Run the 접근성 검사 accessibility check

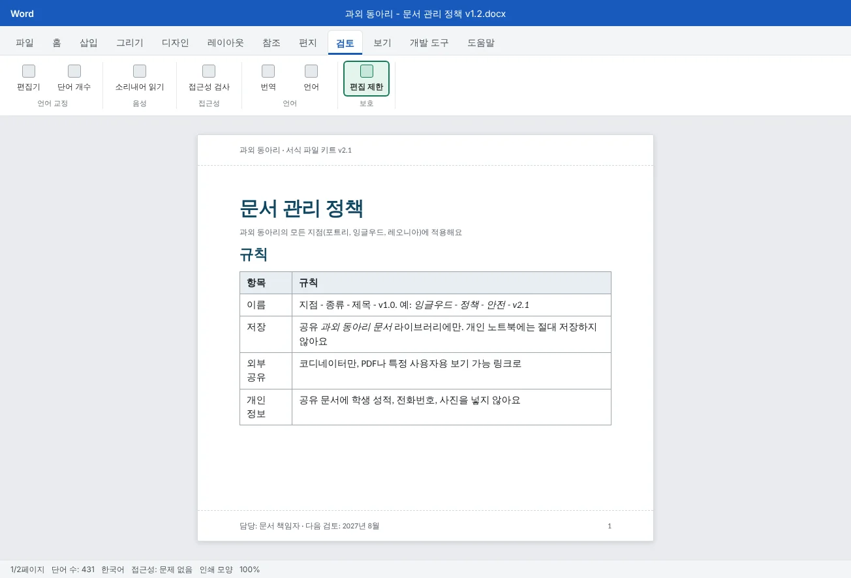(x=209, y=78)
